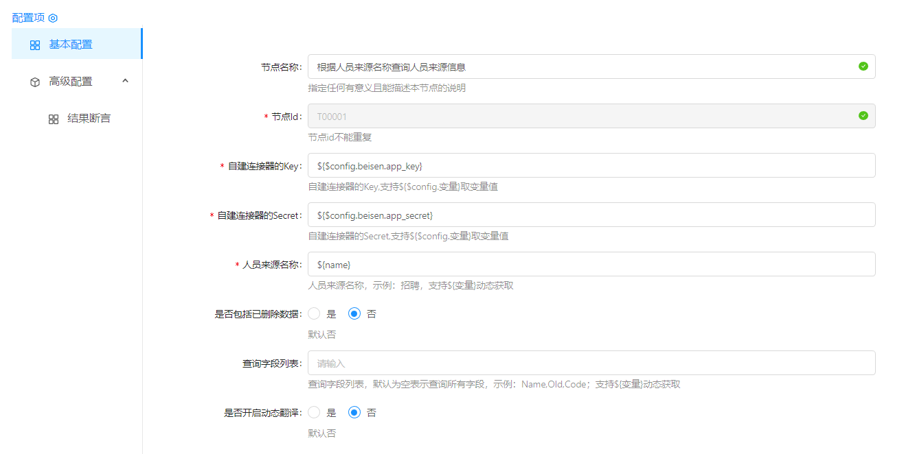Click the grid icon next to 基本配置
The image size is (917, 454).
(x=35, y=45)
